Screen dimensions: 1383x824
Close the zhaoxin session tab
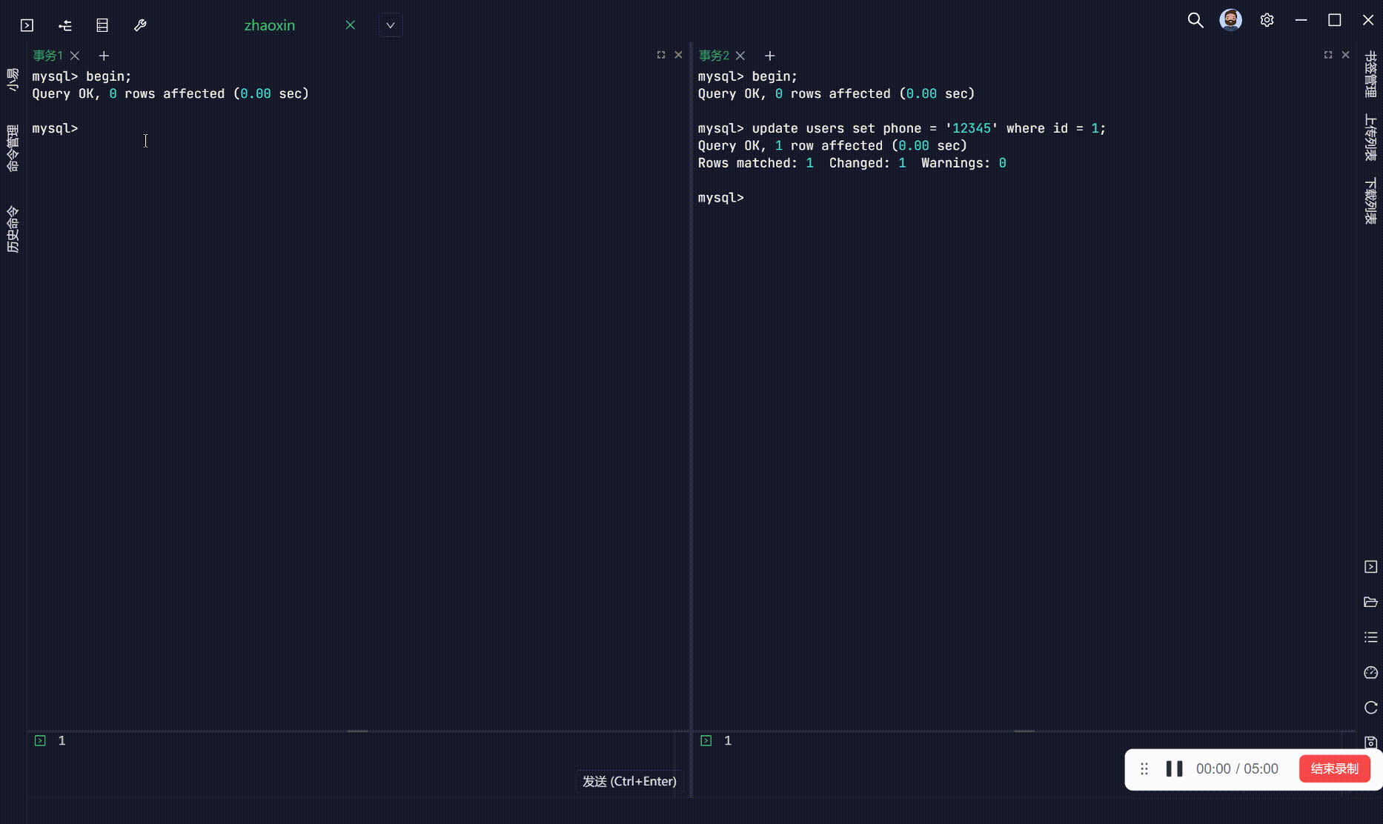351,25
